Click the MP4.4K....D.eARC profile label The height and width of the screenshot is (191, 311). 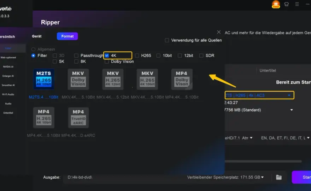click(78, 135)
